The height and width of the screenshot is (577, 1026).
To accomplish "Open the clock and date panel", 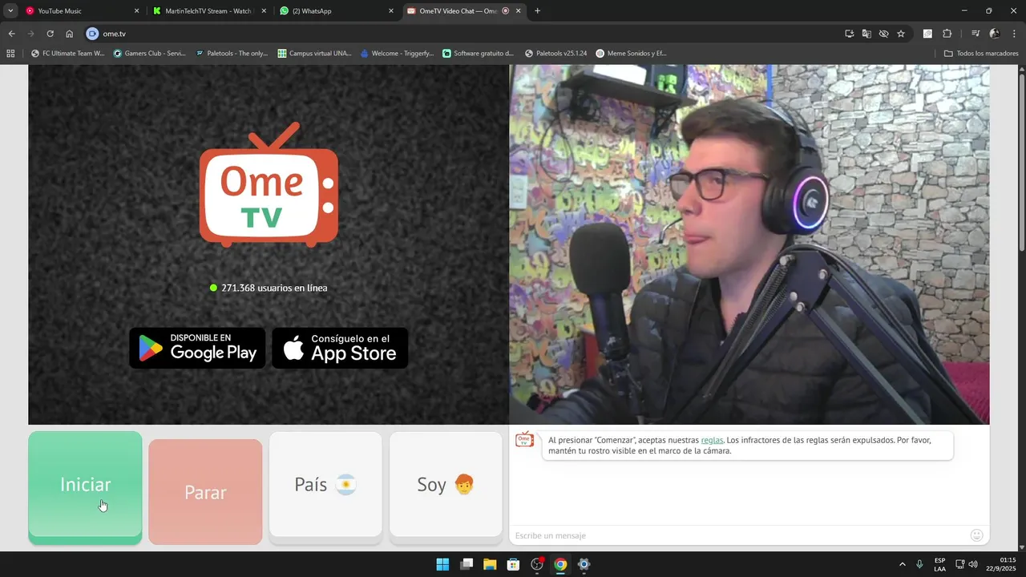I will pos(1001,564).
